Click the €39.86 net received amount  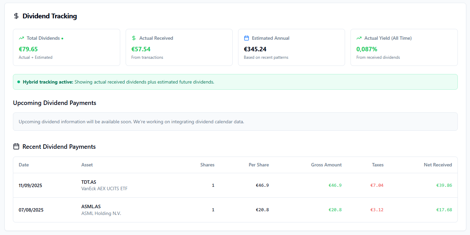coord(444,185)
